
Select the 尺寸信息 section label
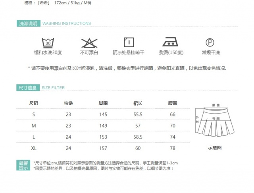(28, 87)
